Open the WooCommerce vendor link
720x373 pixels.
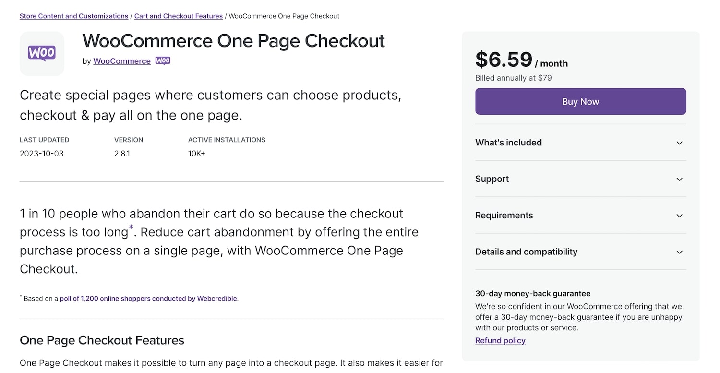[121, 61]
